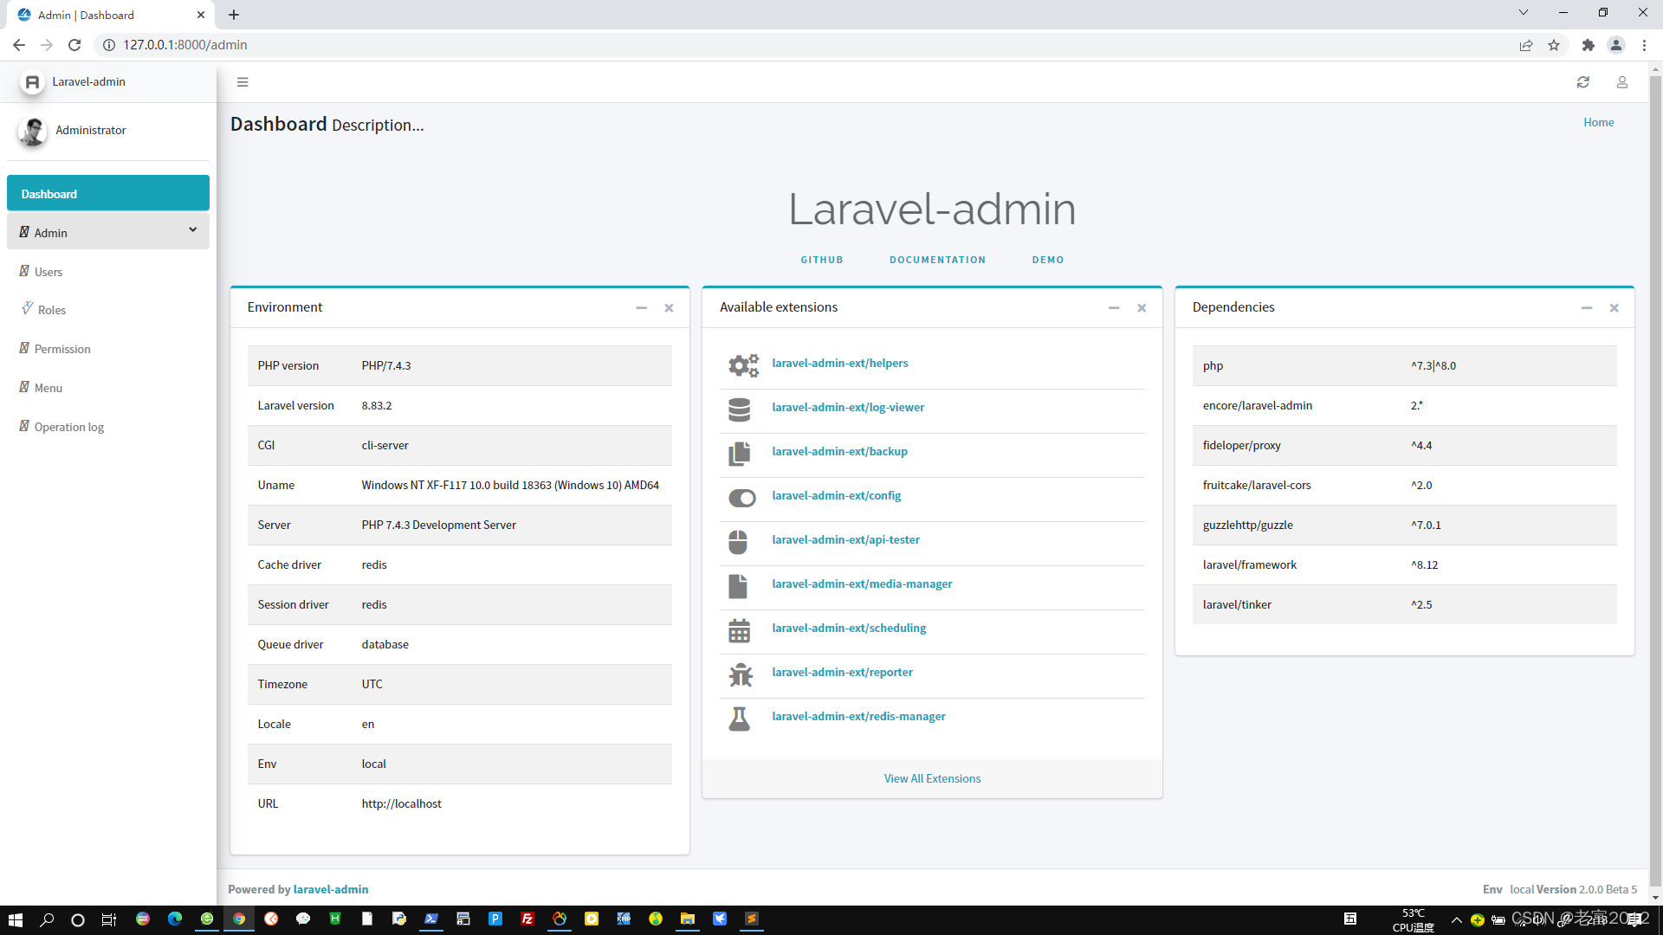
Task: Open the DEMO link
Action: (x=1048, y=260)
